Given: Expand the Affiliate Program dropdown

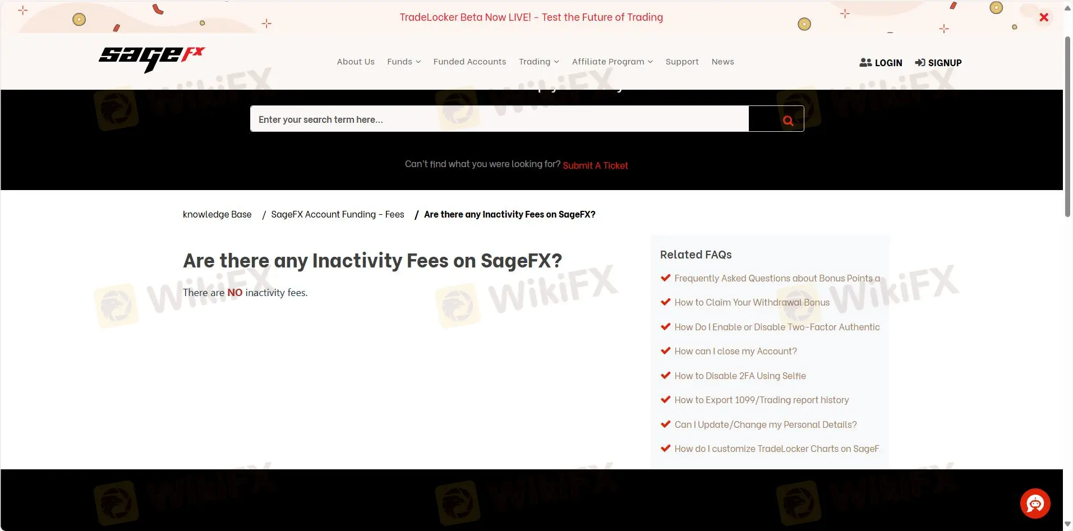Looking at the screenshot, I should (611, 62).
